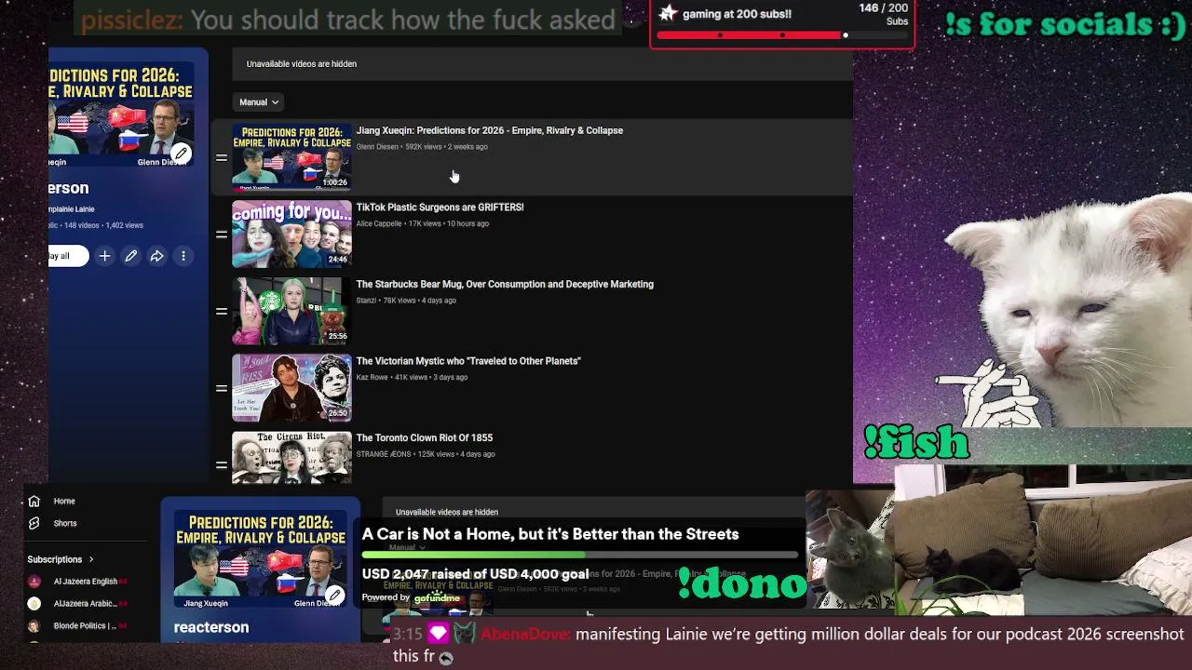Click gofundme logo in donation overlay

click(437, 597)
